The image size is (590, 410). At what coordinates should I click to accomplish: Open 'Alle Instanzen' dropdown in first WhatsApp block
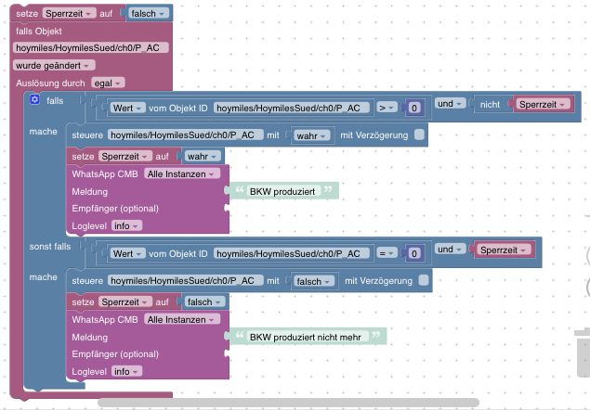coord(182,174)
